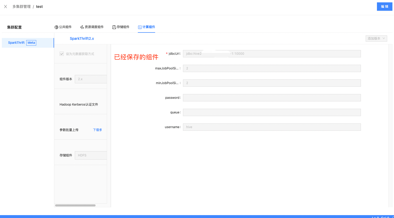Viewport: 394px width, 218px height.
Task: Click the username field with hive
Action: point(272,127)
